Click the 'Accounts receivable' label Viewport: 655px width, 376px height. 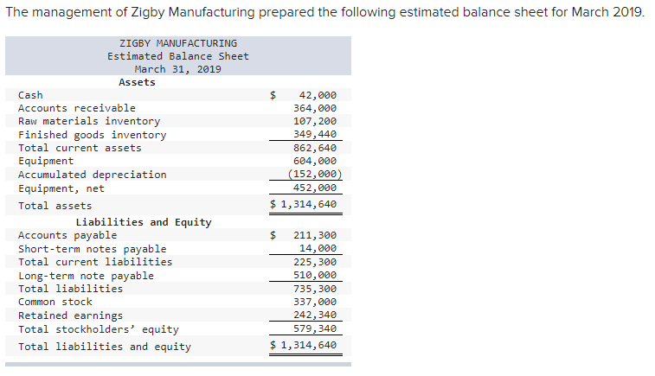tap(77, 108)
